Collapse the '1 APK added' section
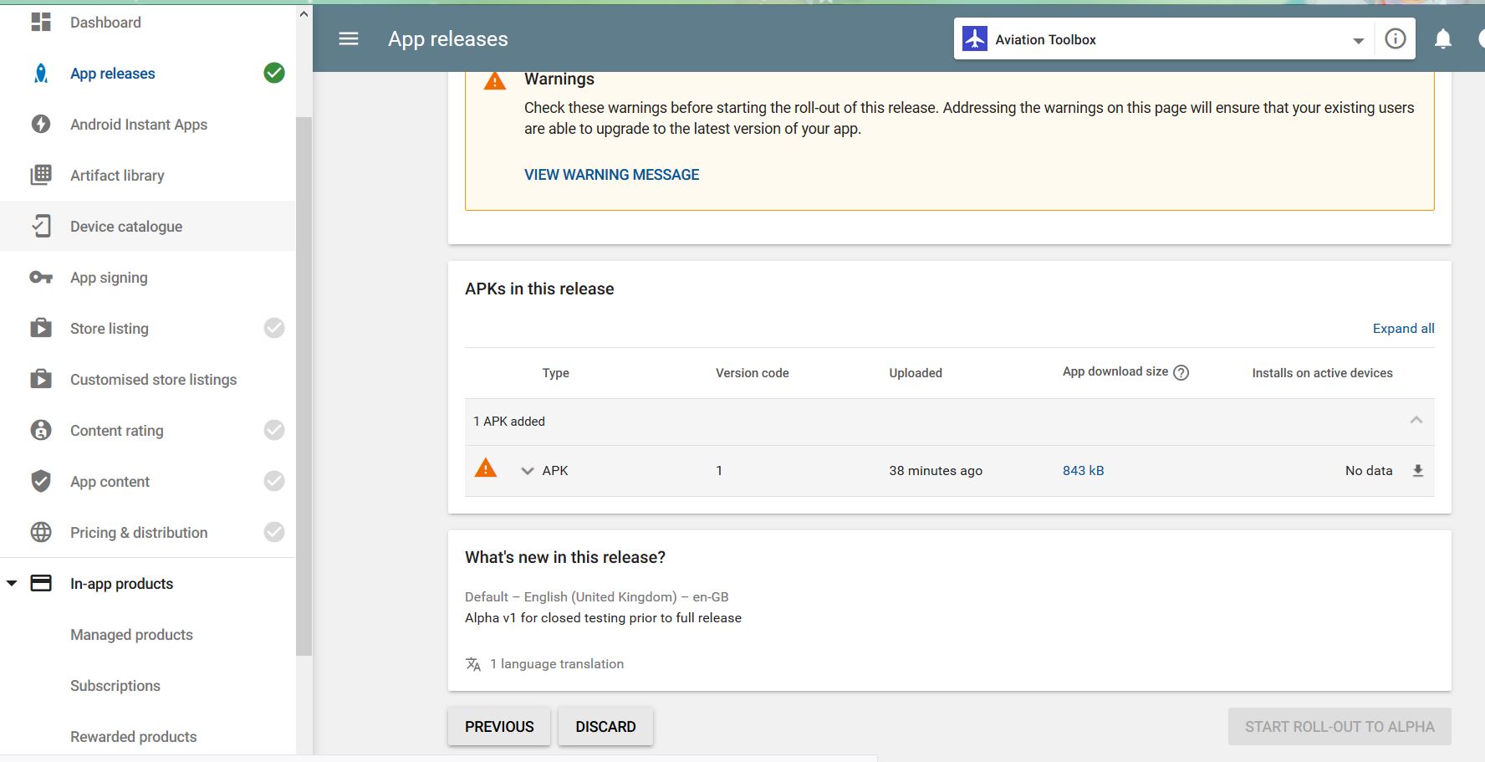The image size is (1485, 762). point(1416,421)
